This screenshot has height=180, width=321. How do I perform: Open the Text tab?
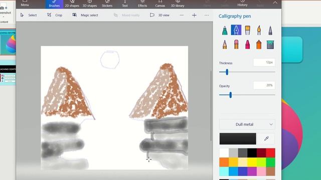pyautogui.click(x=125, y=4)
